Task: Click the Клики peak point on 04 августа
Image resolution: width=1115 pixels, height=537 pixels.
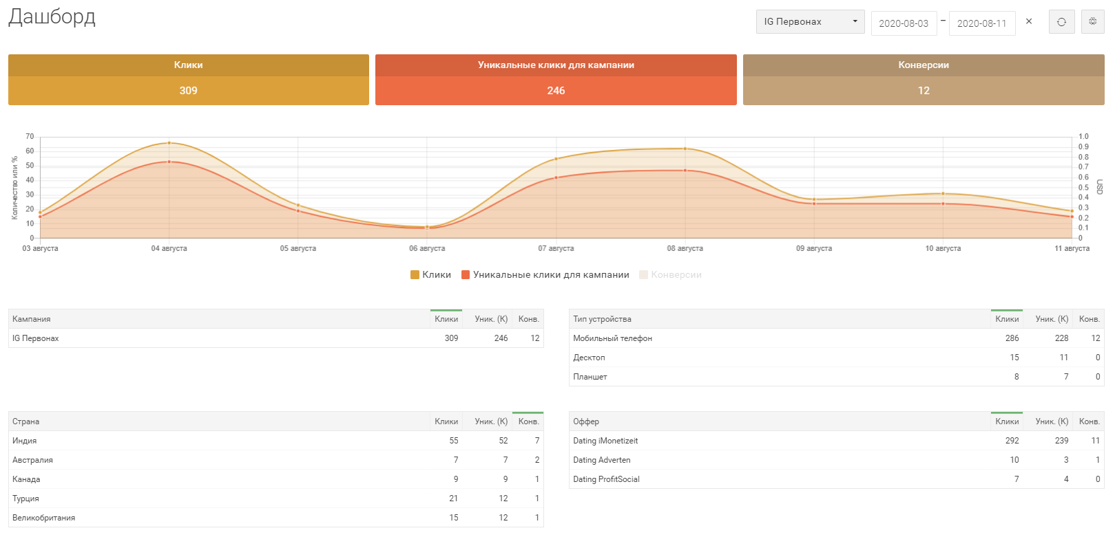Action: point(169,143)
